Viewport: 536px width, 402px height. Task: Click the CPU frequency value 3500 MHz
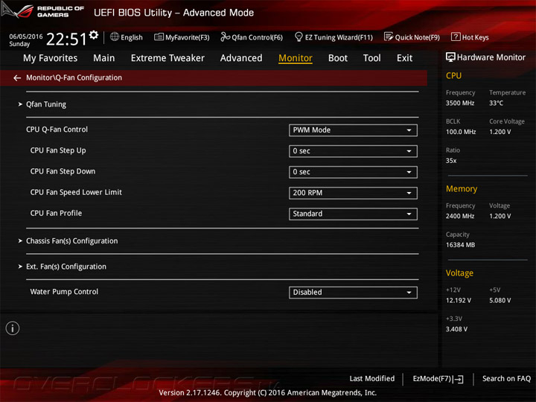[460, 103]
